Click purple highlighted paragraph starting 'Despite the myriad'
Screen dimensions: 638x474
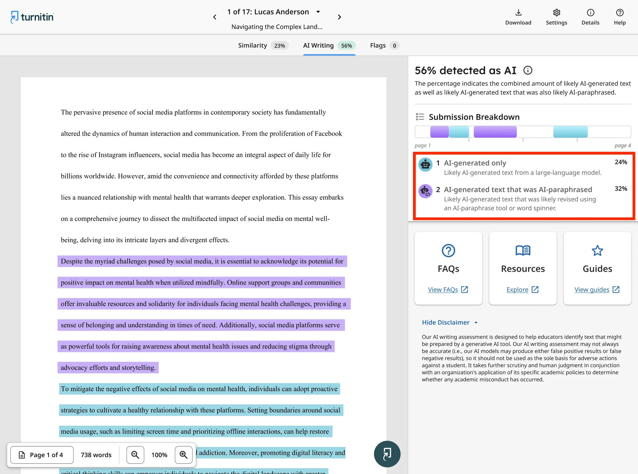click(204, 314)
